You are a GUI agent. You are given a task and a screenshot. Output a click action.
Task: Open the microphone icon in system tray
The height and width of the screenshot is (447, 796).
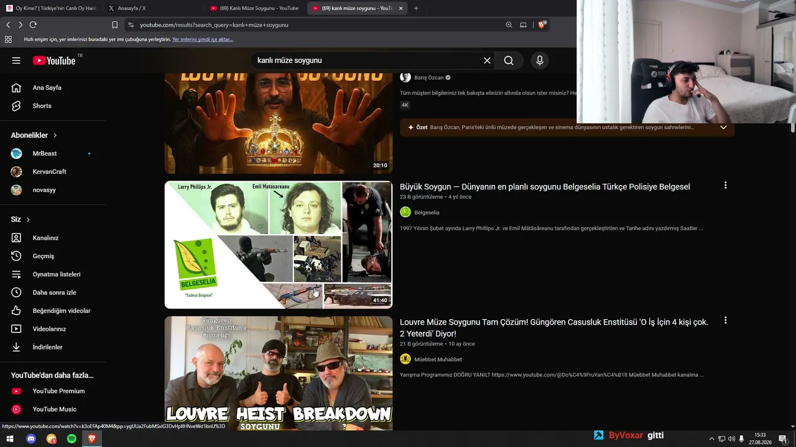coord(741,439)
